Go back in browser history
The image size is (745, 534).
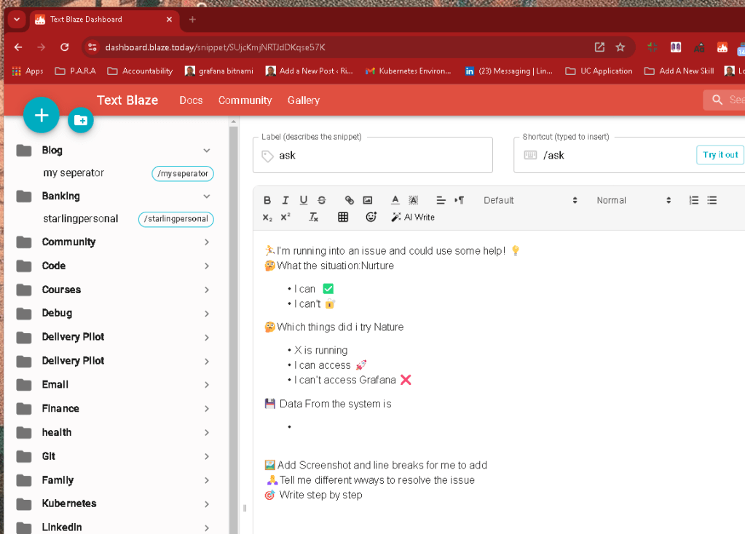pyautogui.click(x=18, y=47)
